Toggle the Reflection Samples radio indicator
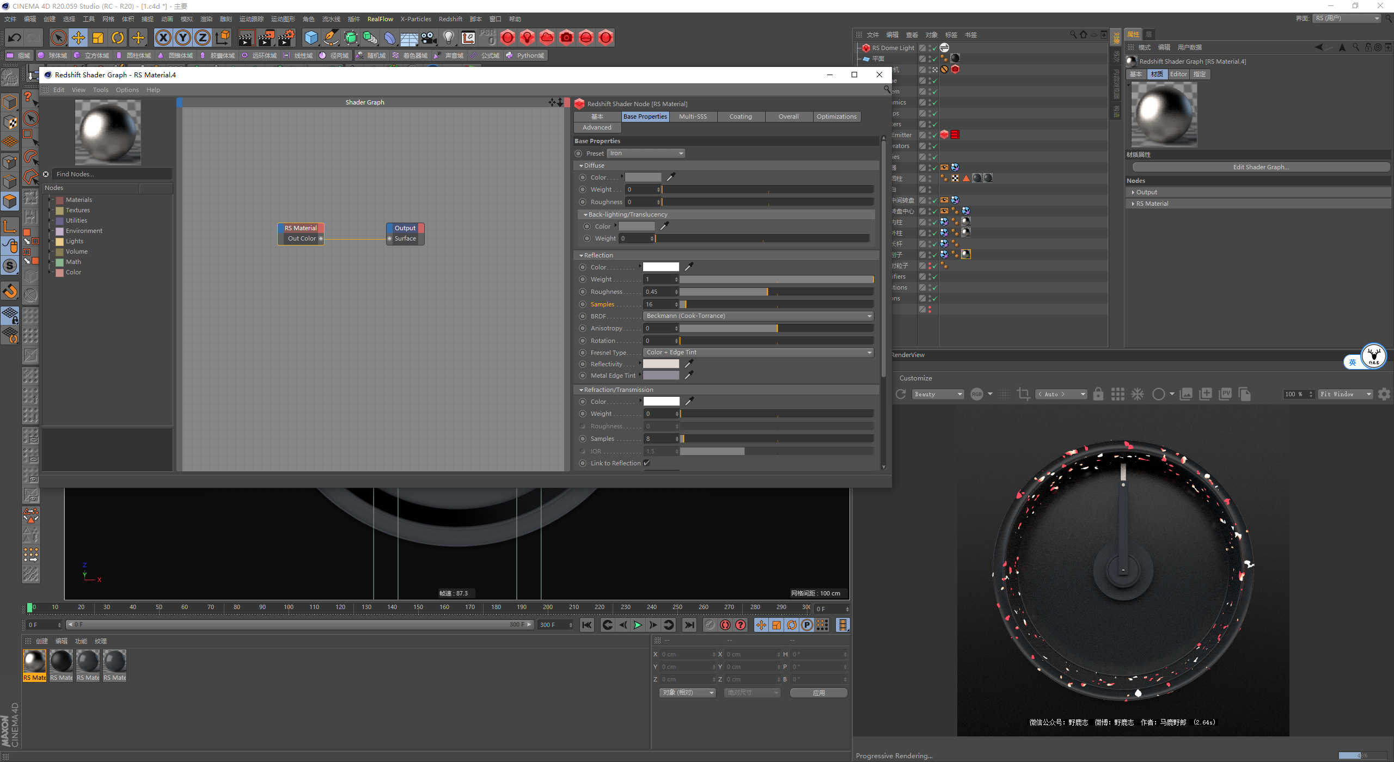This screenshot has height=762, width=1394. (x=583, y=304)
